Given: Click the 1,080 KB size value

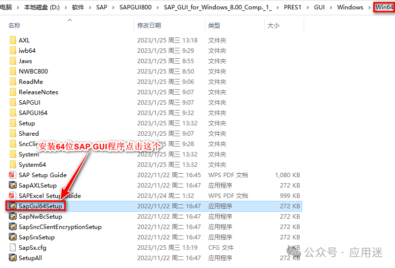Looking at the screenshot, I should [x=287, y=175].
